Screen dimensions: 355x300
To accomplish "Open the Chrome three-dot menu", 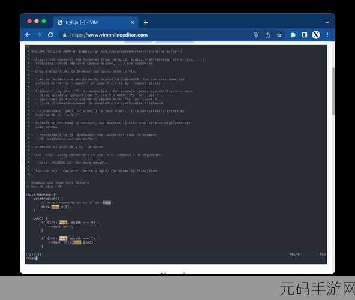I will (327, 35).
